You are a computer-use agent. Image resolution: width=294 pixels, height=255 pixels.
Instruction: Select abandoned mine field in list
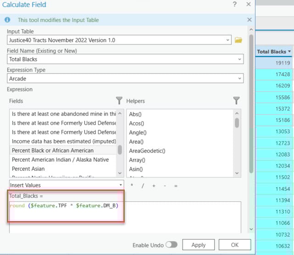click(63, 114)
